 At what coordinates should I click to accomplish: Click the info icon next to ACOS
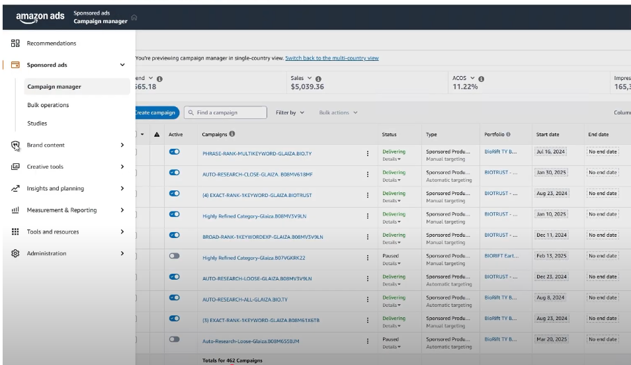482,79
